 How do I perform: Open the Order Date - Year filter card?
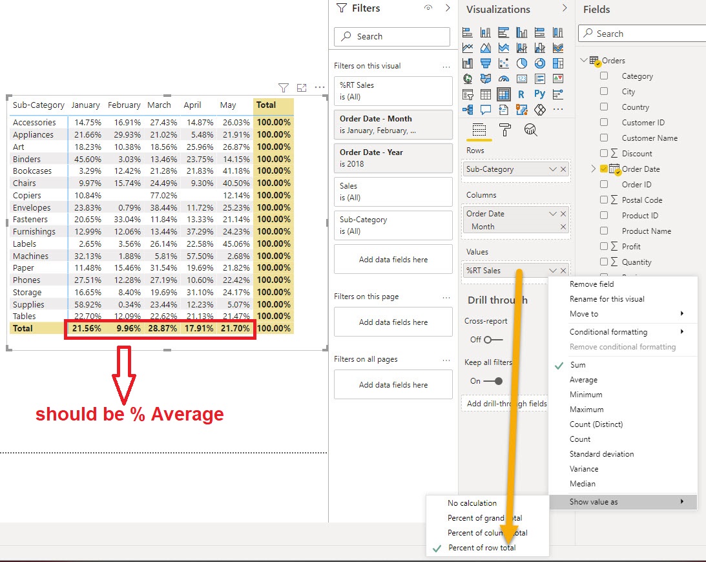point(393,158)
